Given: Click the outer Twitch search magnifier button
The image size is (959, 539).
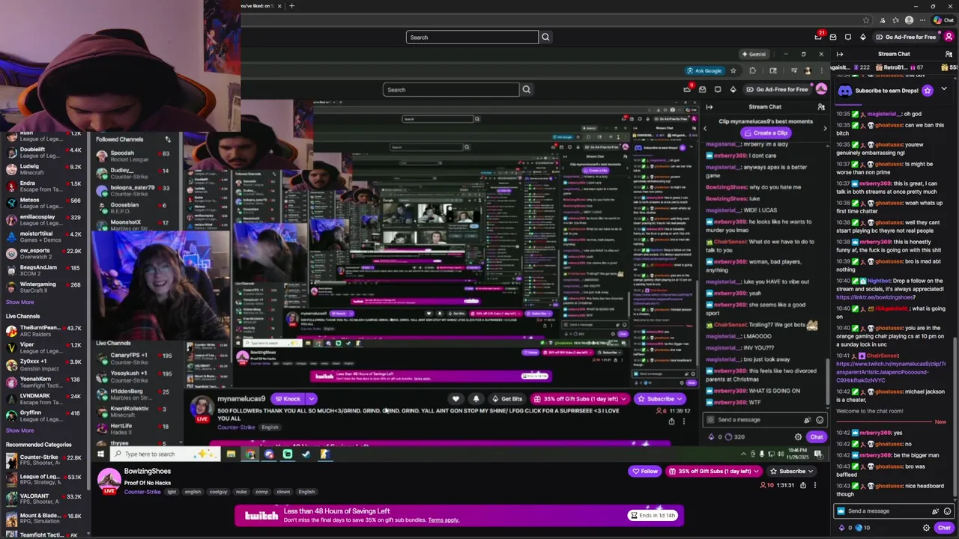Looking at the screenshot, I should (x=545, y=37).
